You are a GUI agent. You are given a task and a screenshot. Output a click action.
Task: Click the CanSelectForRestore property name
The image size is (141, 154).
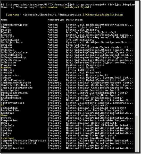[17, 88]
